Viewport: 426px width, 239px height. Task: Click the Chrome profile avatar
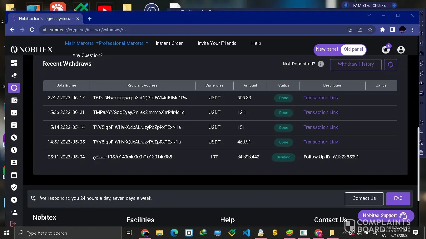[403, 30]
